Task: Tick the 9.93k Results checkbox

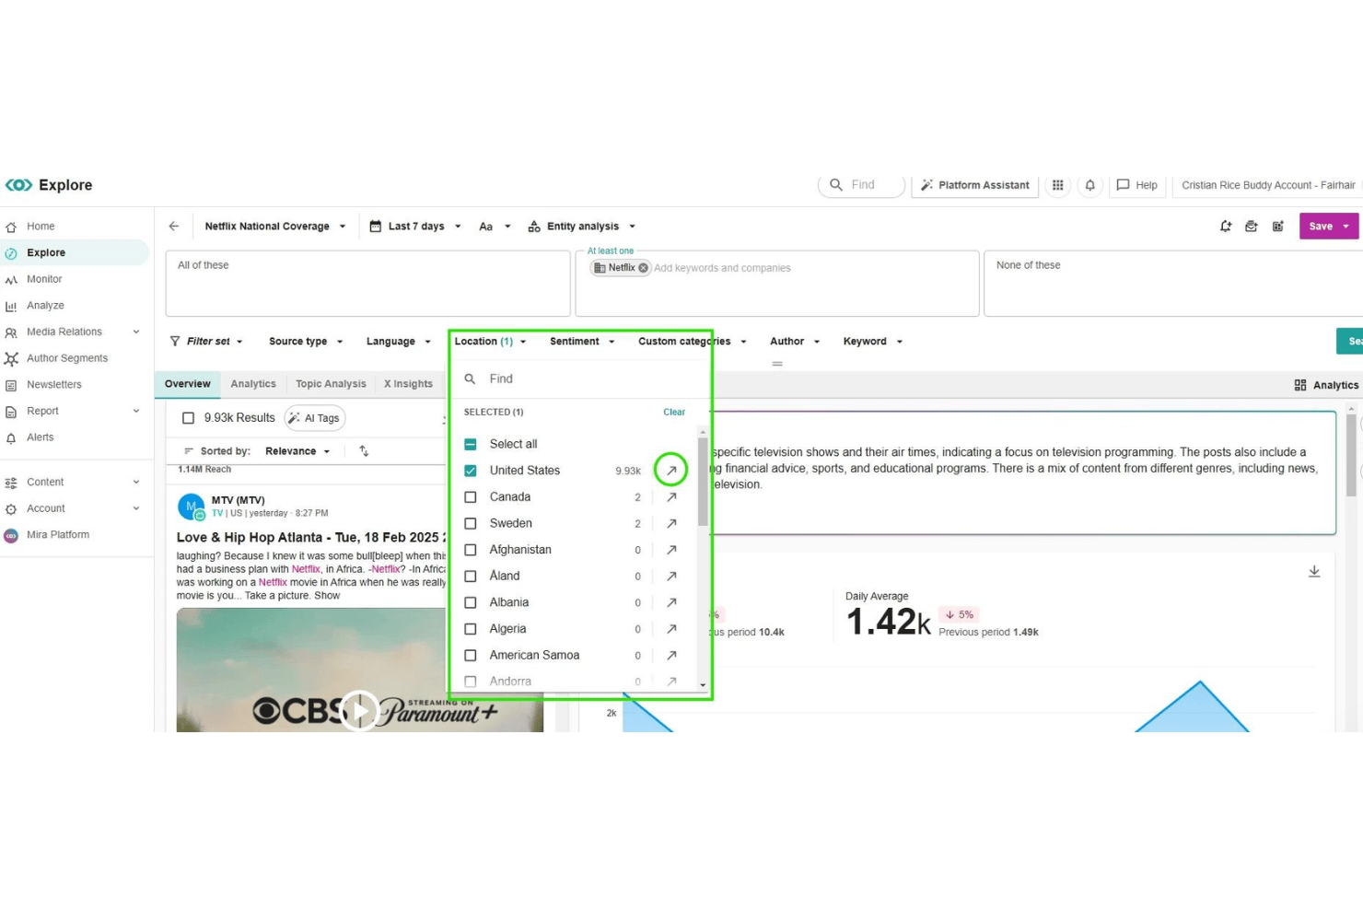Action: tap(189, 418)
